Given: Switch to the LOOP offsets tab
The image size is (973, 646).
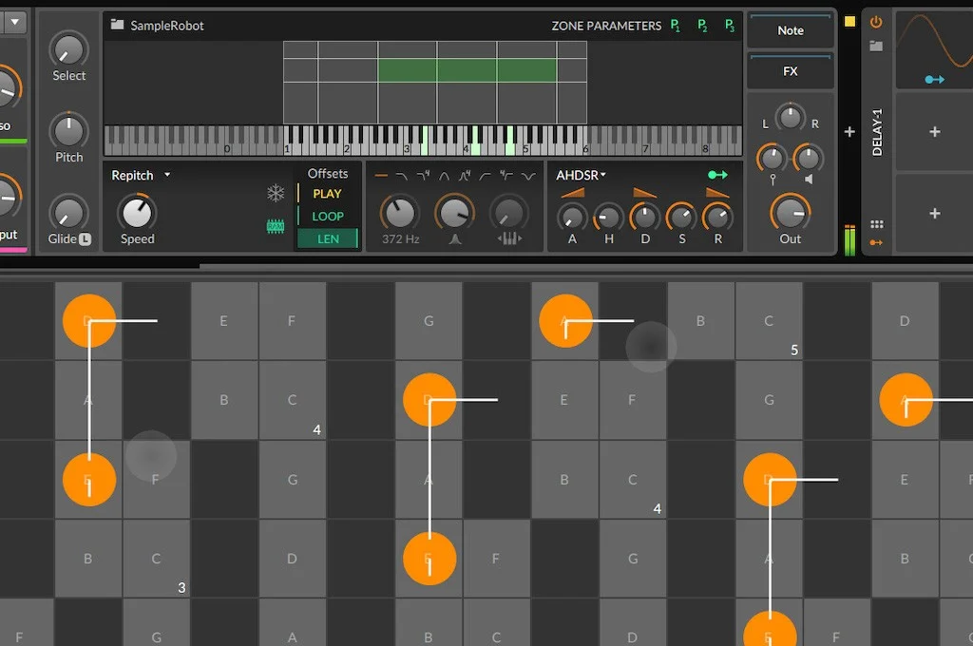Looking at the screenshot, I should (x=327, y=216).
